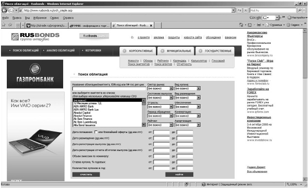
Task: Open the Калькулятор link
Action: pyautogui.click(x=199, y=61)
